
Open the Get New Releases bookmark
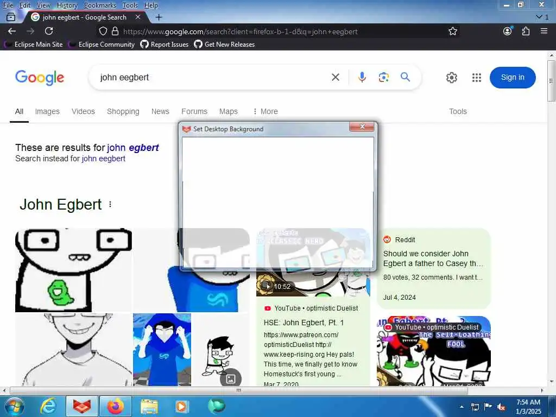tap(224, 45)
